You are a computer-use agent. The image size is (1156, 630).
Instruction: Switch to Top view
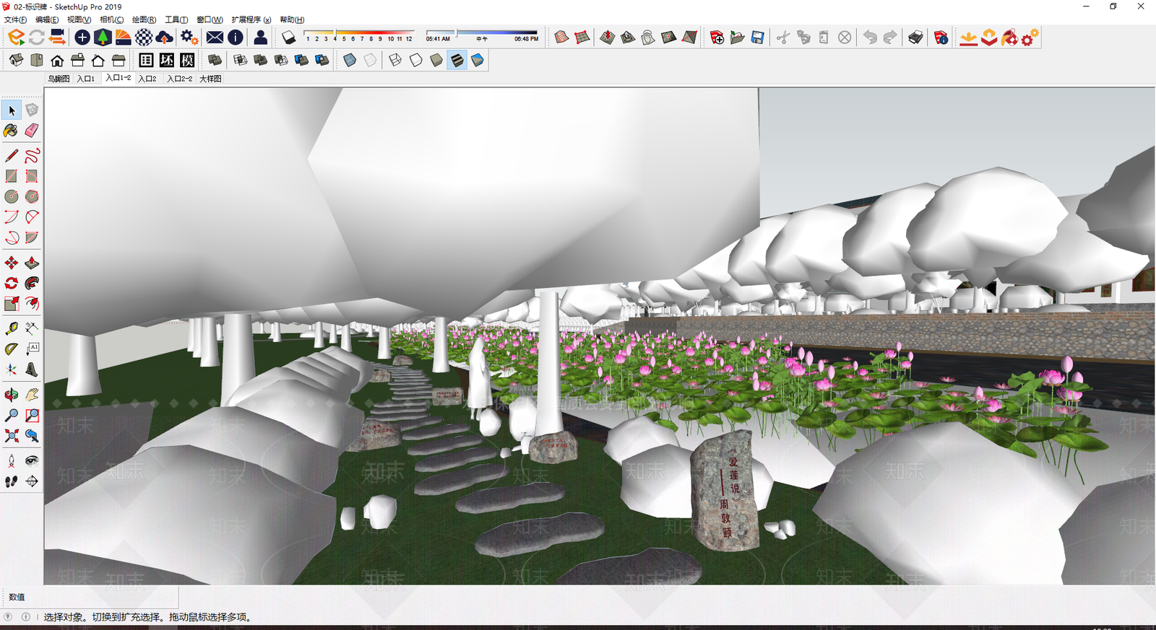[36, 60]
